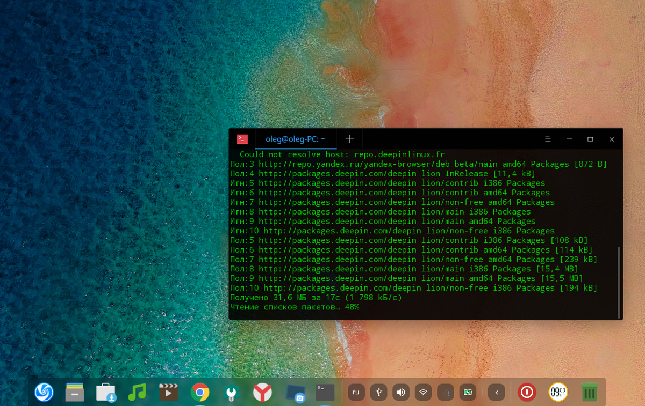645x406 pixels.
Task: Click line 'Could not resolve host: repo.deepinlinux.fr'
Action: pyautogui.click(x=342, y=154)
